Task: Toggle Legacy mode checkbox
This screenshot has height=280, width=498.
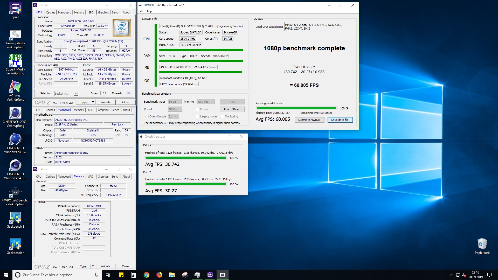Action: point(198,117)
